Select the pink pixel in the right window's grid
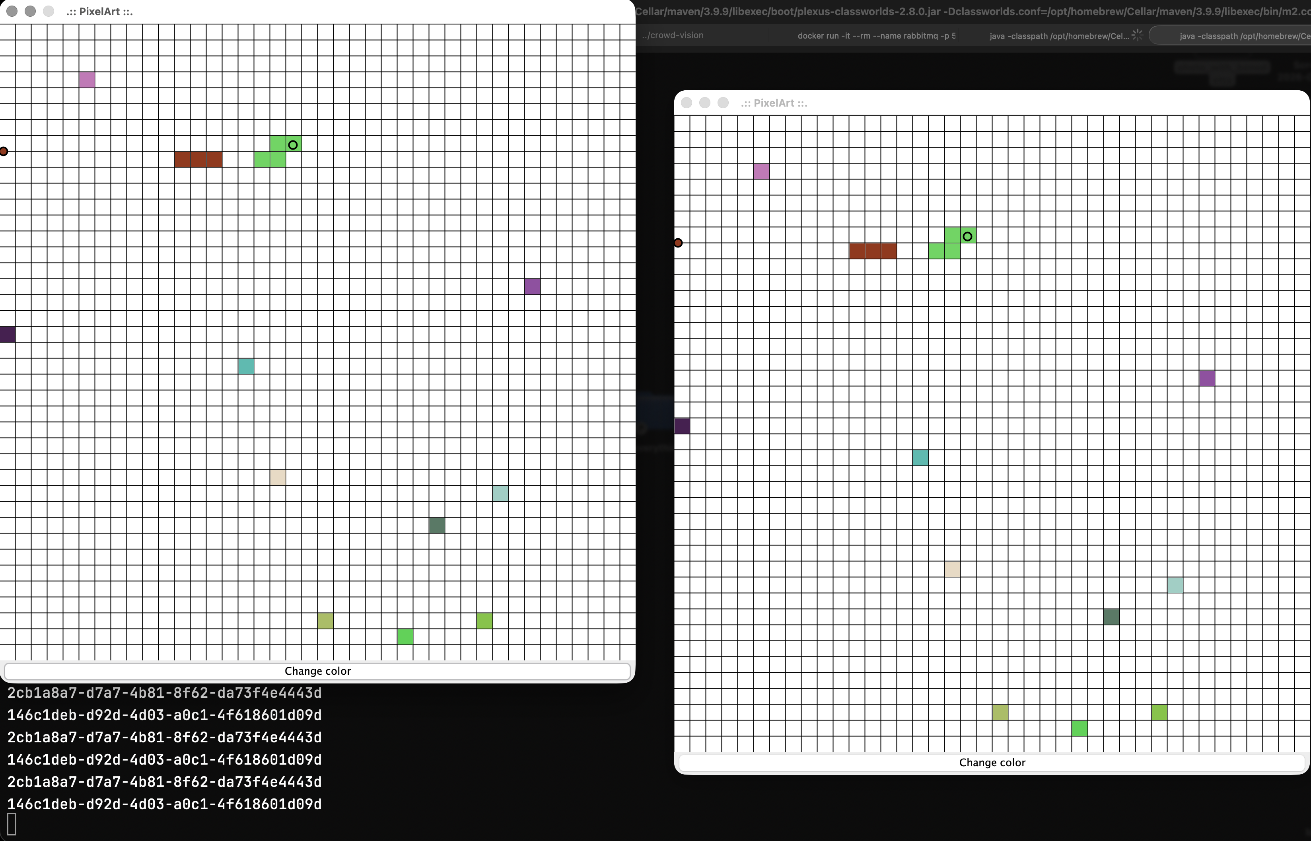This screenshot has height=841, width=1311. click(x=761, y=171)
